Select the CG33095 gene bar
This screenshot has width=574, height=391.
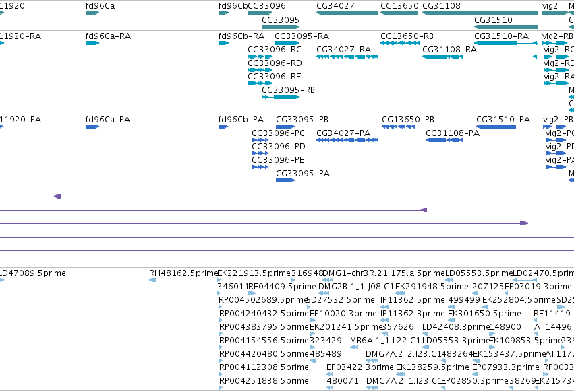pyautogui.click(x=281, y=27)
